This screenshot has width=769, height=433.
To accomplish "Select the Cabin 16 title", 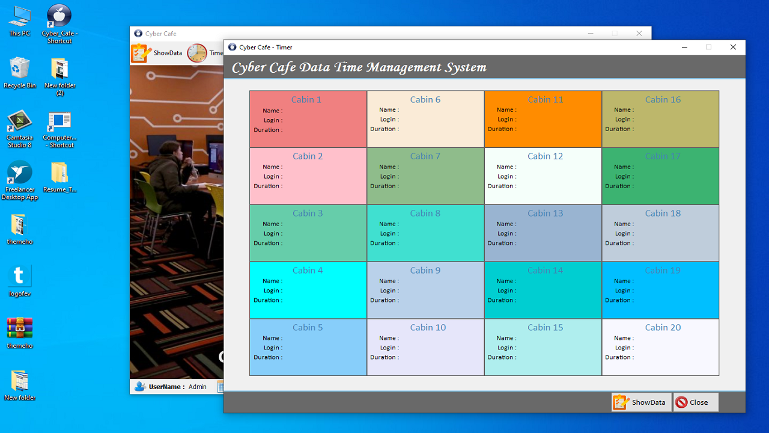I will (x=663, y=100).
